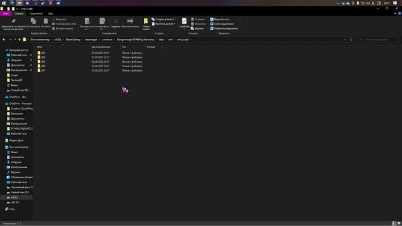Click 'SteamLibrary' in address breadcrumb
This screenshot has width=402, height=226.
pos(73,40)
